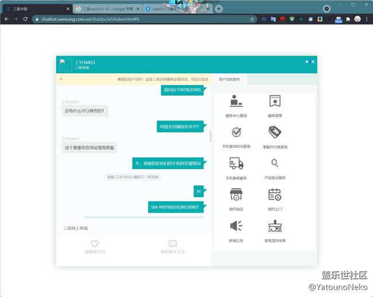Open the 家电清洁保养 cleaning brush icon
This screenshot has height=297, width=373.
275,226
